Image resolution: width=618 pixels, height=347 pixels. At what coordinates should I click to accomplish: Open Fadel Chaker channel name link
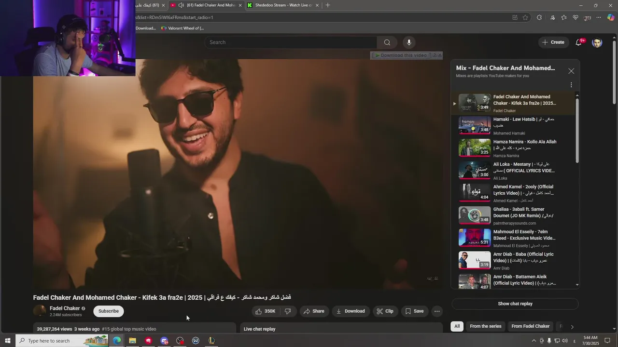pos(65,308)
